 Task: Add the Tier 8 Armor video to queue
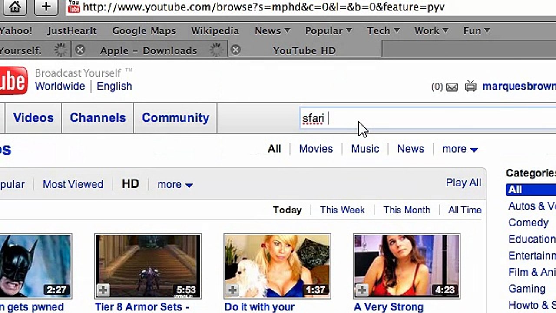(x=103, y=290)
